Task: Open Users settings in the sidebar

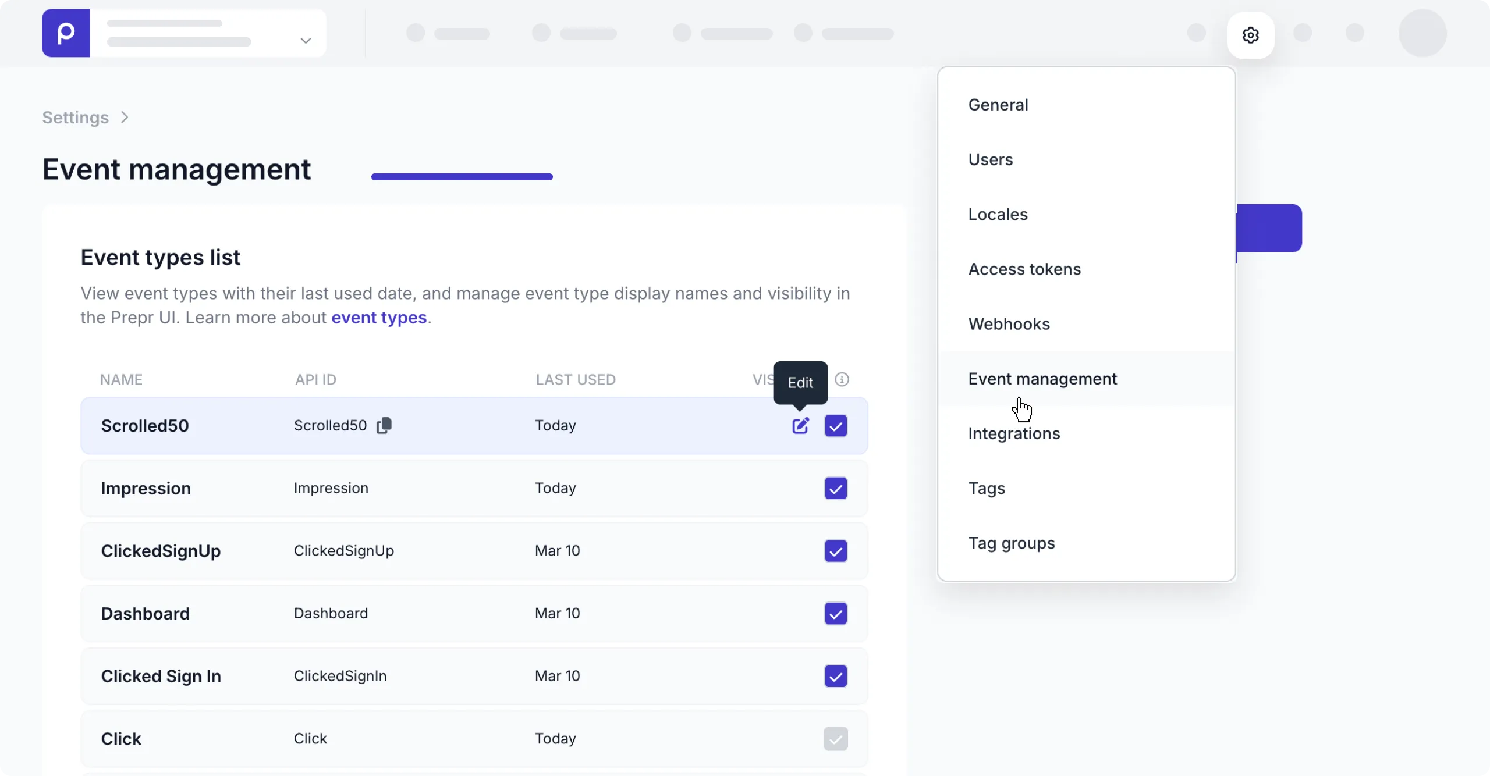Action: tap(990, 159)
